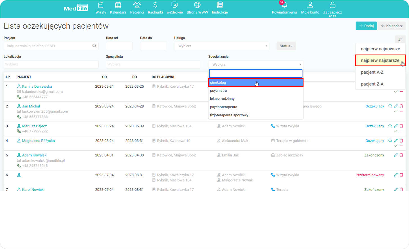Select psychiatra from specialization list
The width and height of the screenshot is (409, 249).
tap(256, 90)
